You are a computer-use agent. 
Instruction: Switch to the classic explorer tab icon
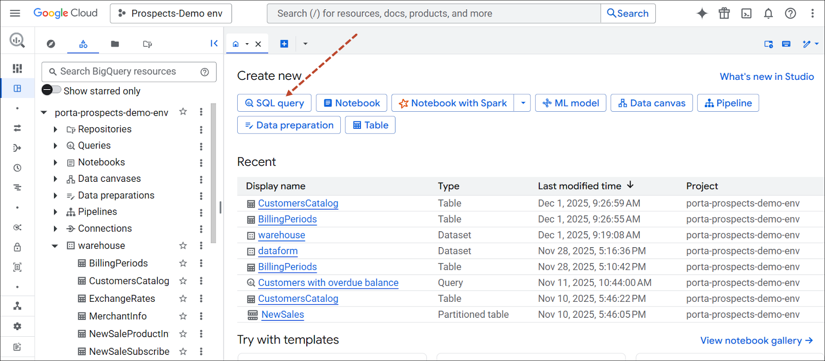point(83,44)
